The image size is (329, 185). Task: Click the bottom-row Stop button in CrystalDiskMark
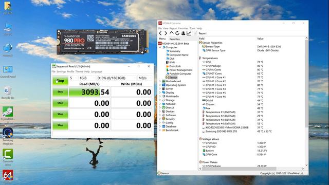tap(60, 125)
